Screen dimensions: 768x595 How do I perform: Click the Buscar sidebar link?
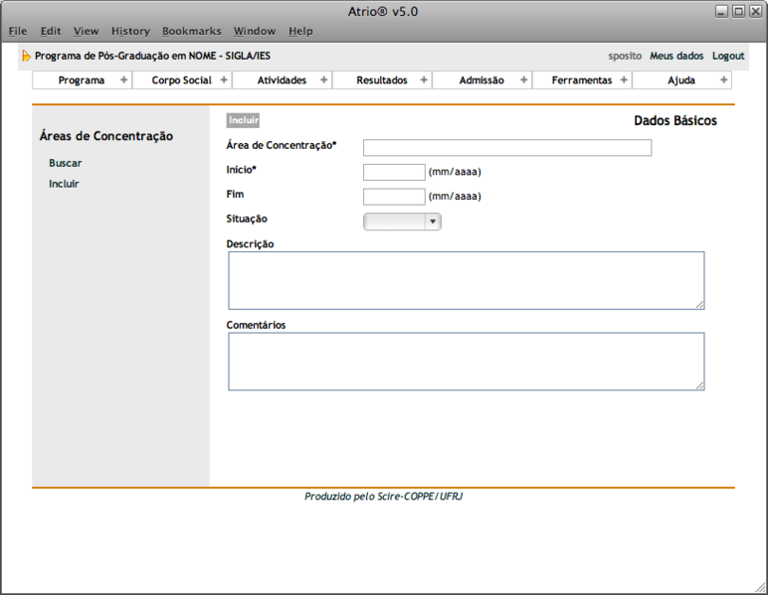coord(66,163)
